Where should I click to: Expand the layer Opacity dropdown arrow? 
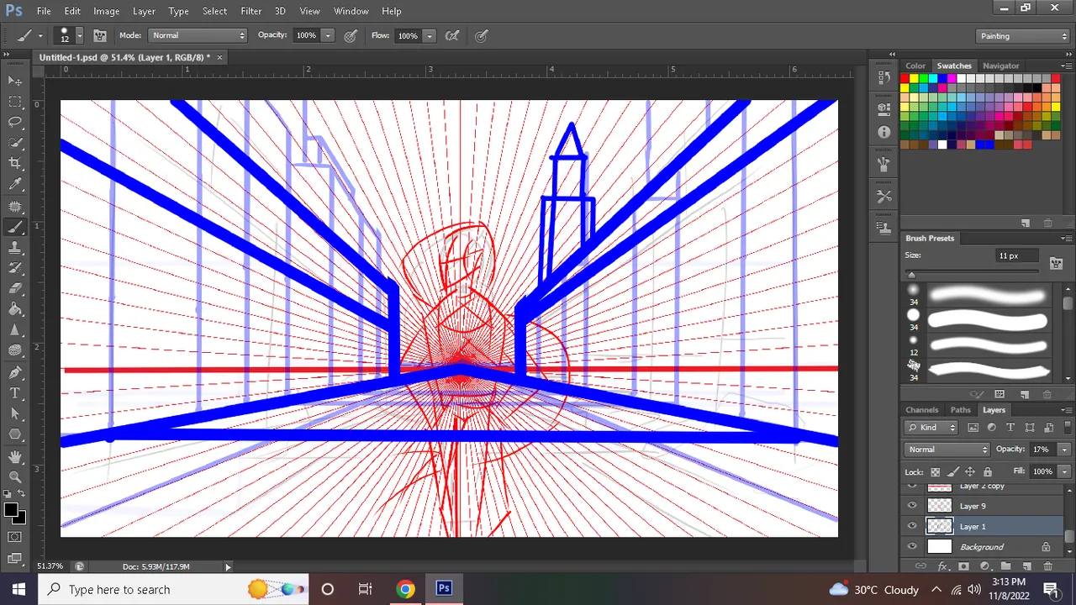click(x=1063, y=450)
